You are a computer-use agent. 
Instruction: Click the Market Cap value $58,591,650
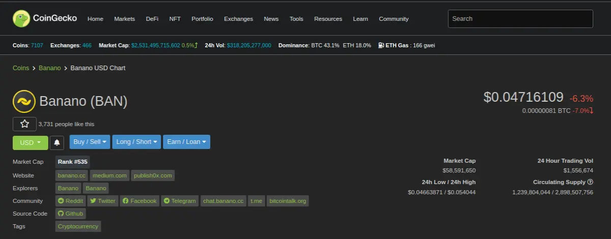tap(459, 170)
